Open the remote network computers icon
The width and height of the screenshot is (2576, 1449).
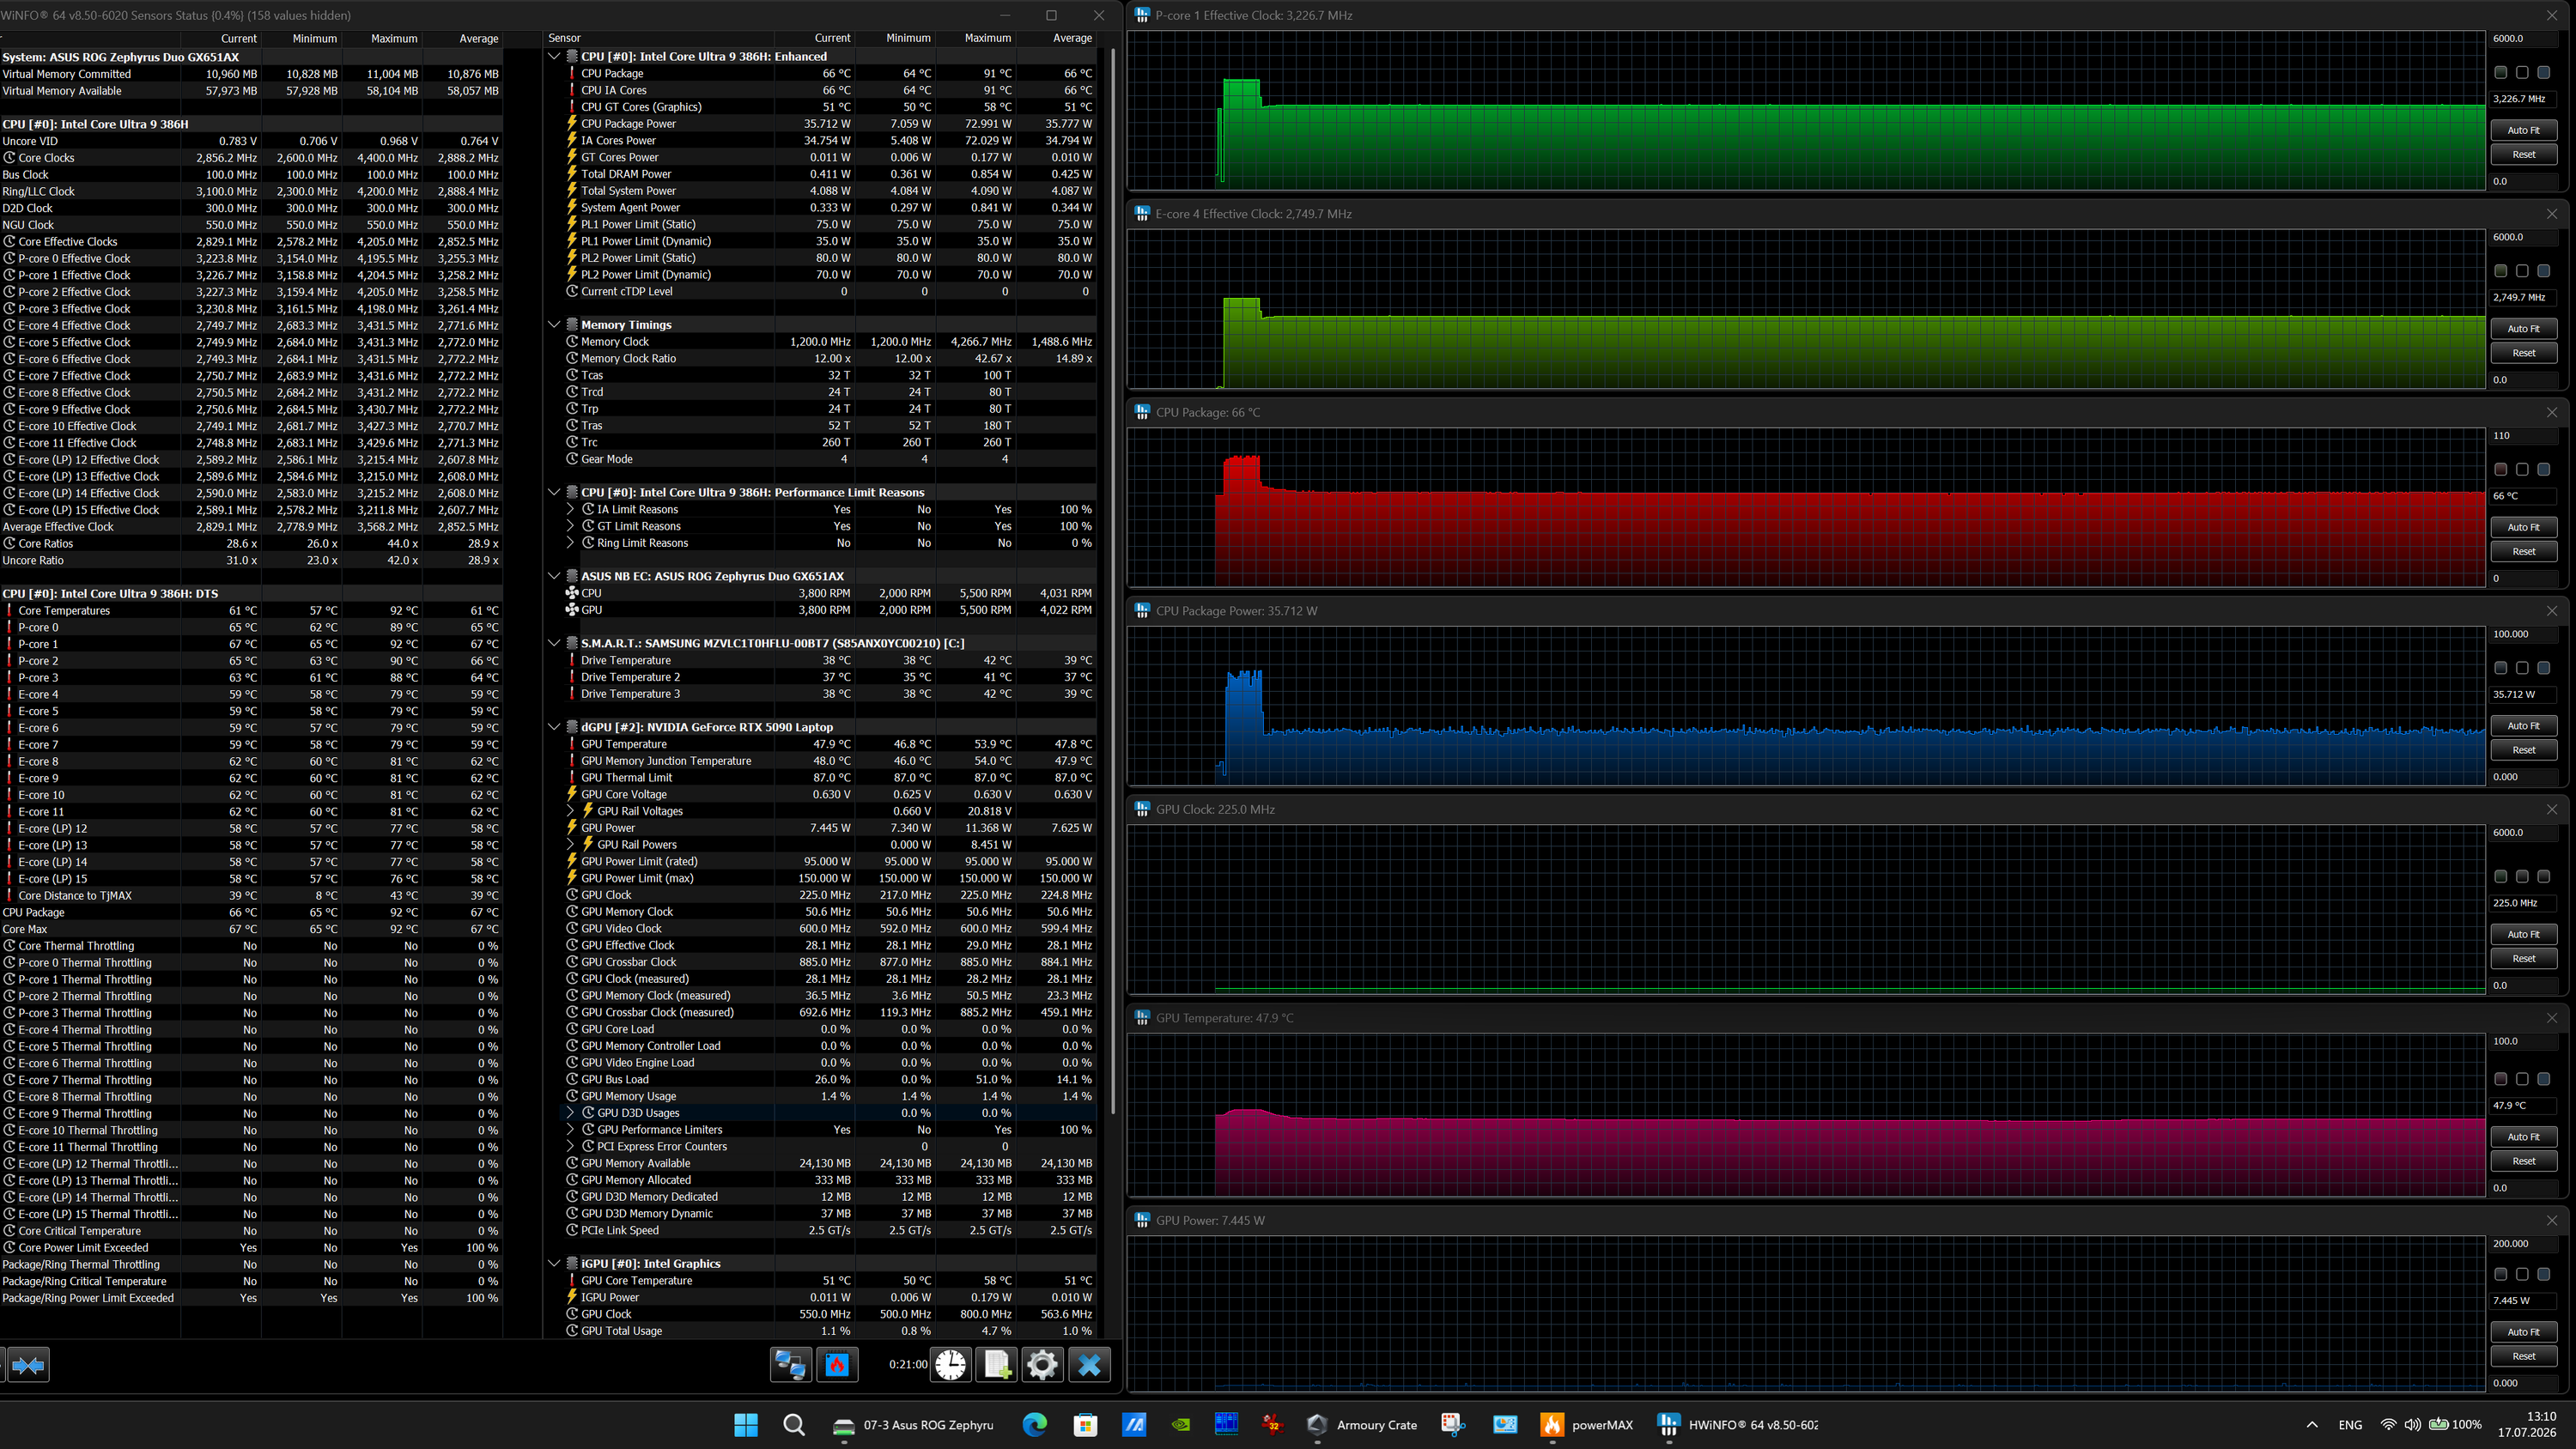[790, 1365]
